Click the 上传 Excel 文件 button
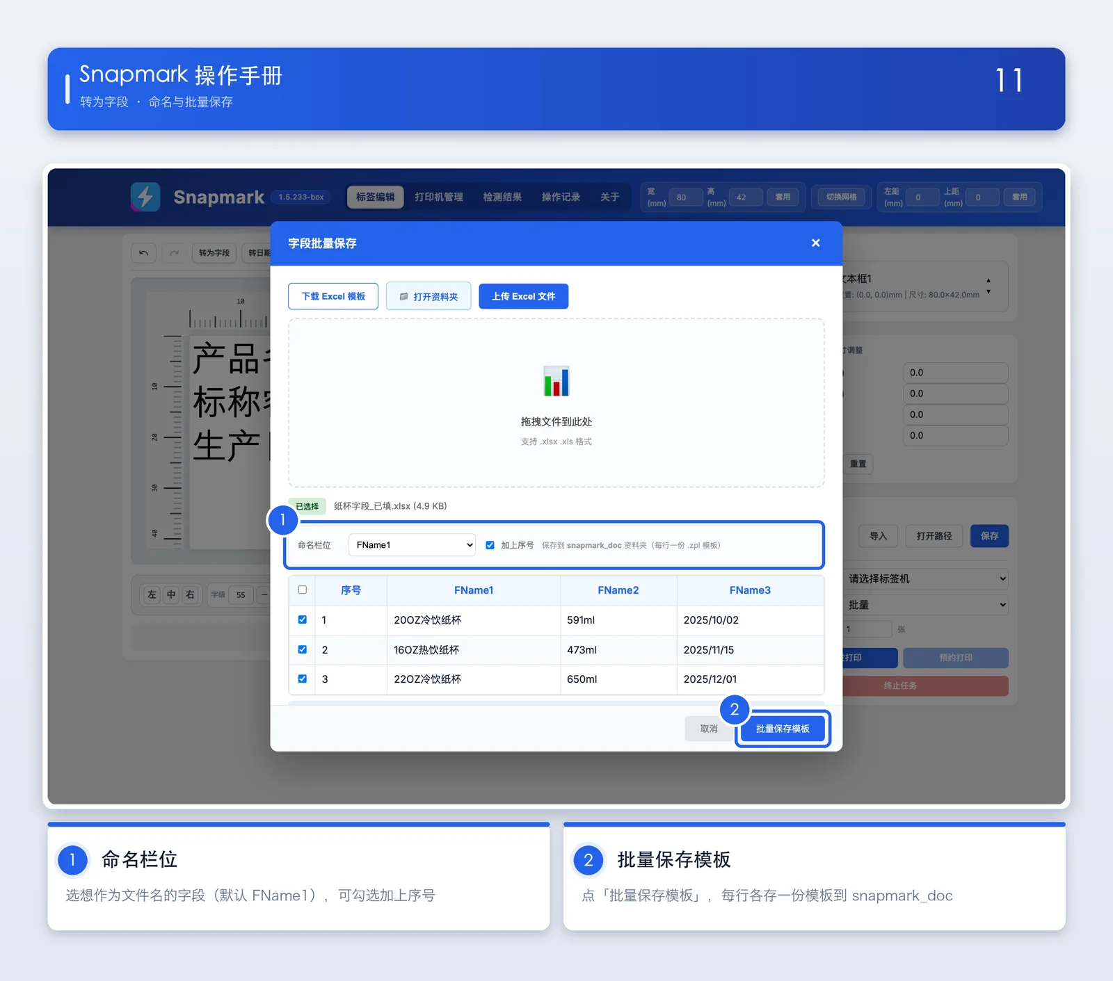The height and width of the screenshot is (981, 1113). 523,296
